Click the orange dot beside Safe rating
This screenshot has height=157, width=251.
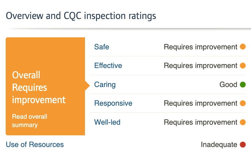[243, 47]
